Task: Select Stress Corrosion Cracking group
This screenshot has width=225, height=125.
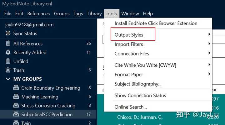Action: [x=48, y=106]
